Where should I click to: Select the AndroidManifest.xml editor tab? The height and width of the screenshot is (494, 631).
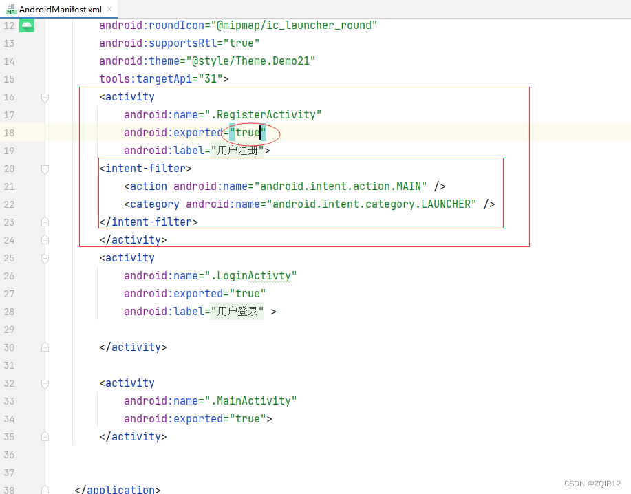pos(58,9)
